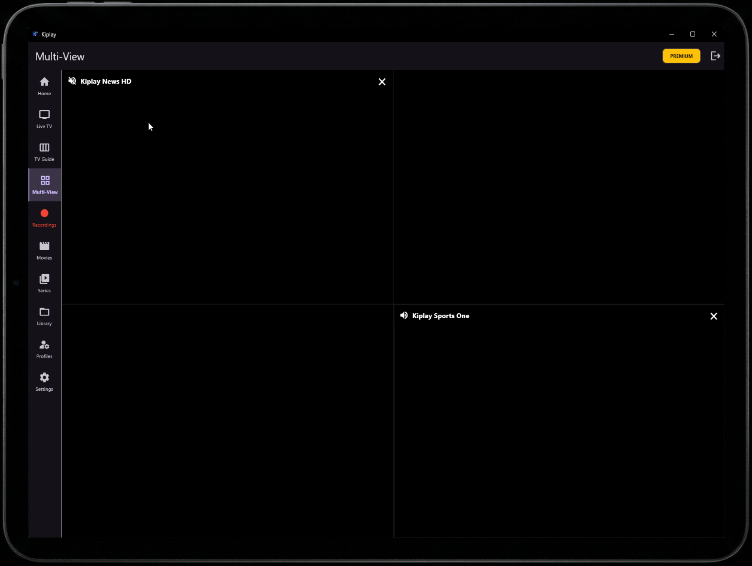Image resolution: width=752 pixels, height=566 pixels.
Task: Click the Kiplay logo in the title bar
Action: coord(35,34)
